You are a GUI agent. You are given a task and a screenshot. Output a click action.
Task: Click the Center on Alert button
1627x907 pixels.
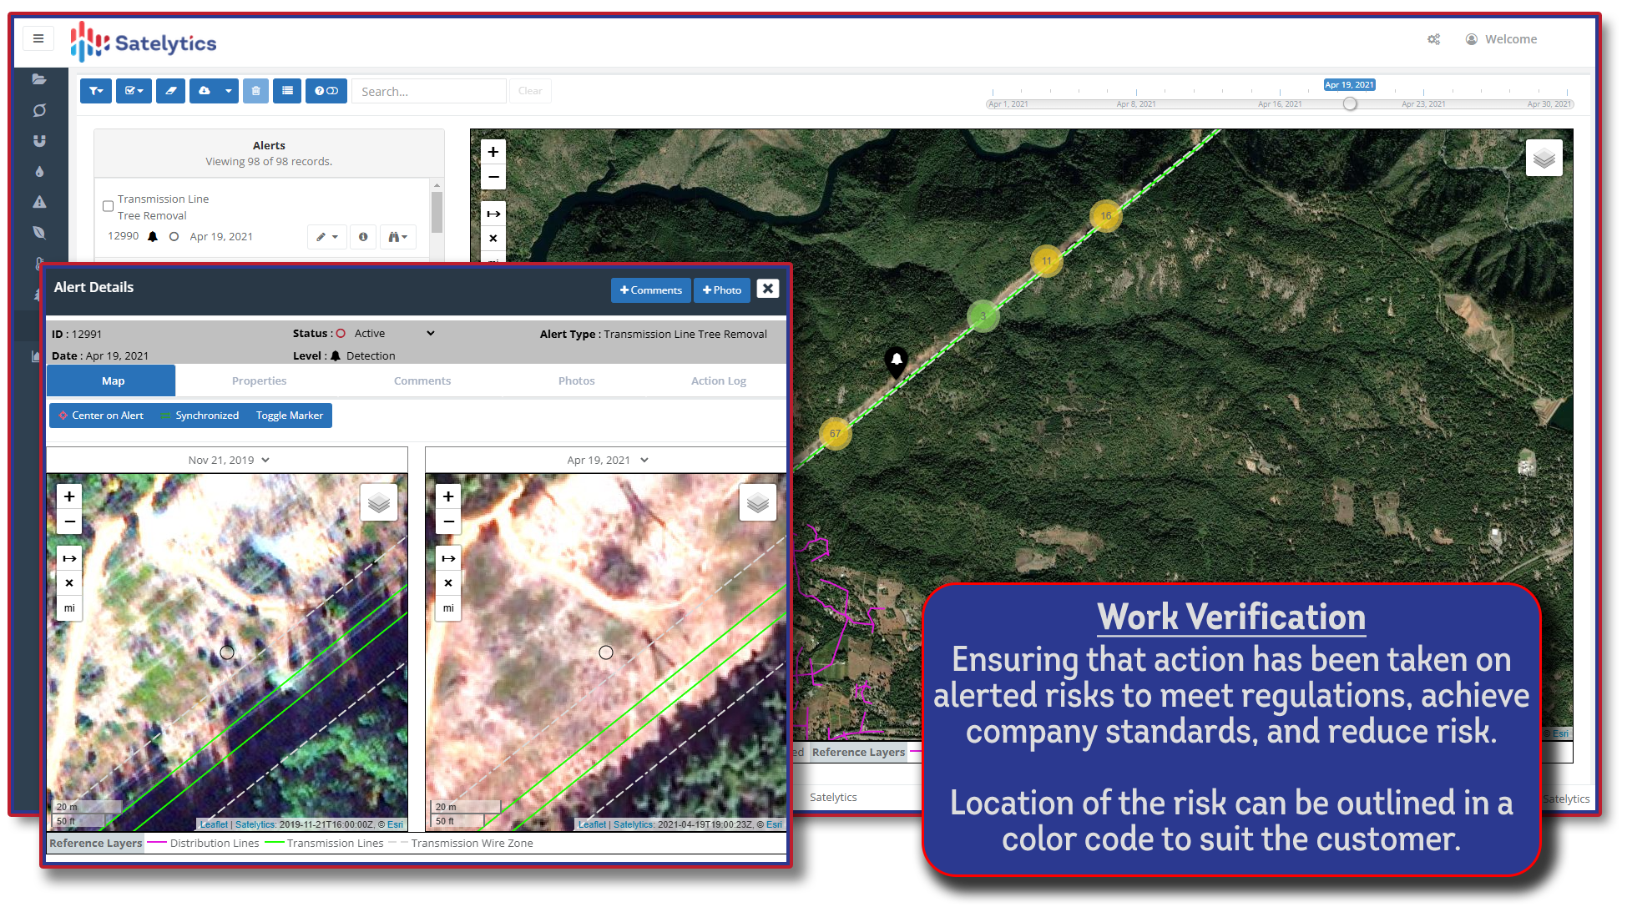100,416
